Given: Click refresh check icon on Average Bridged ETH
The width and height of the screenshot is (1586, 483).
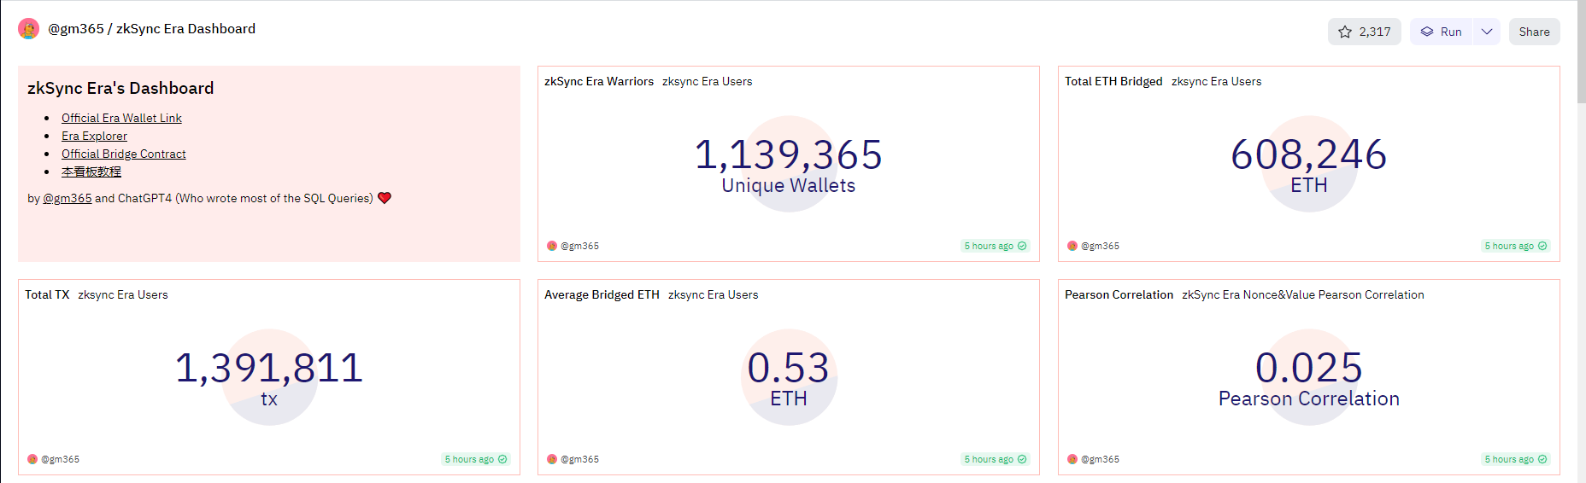Looking at the screenshot, I should point(1022,459).
